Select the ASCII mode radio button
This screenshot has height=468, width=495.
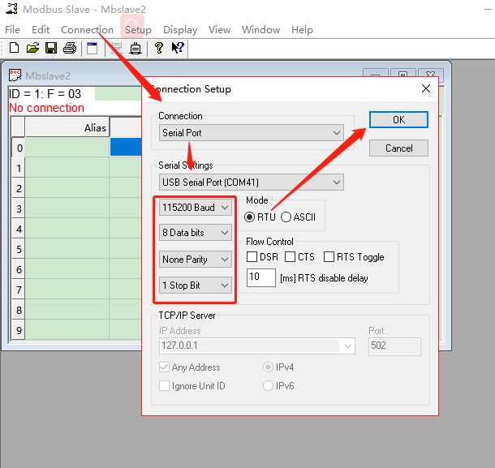286,217
